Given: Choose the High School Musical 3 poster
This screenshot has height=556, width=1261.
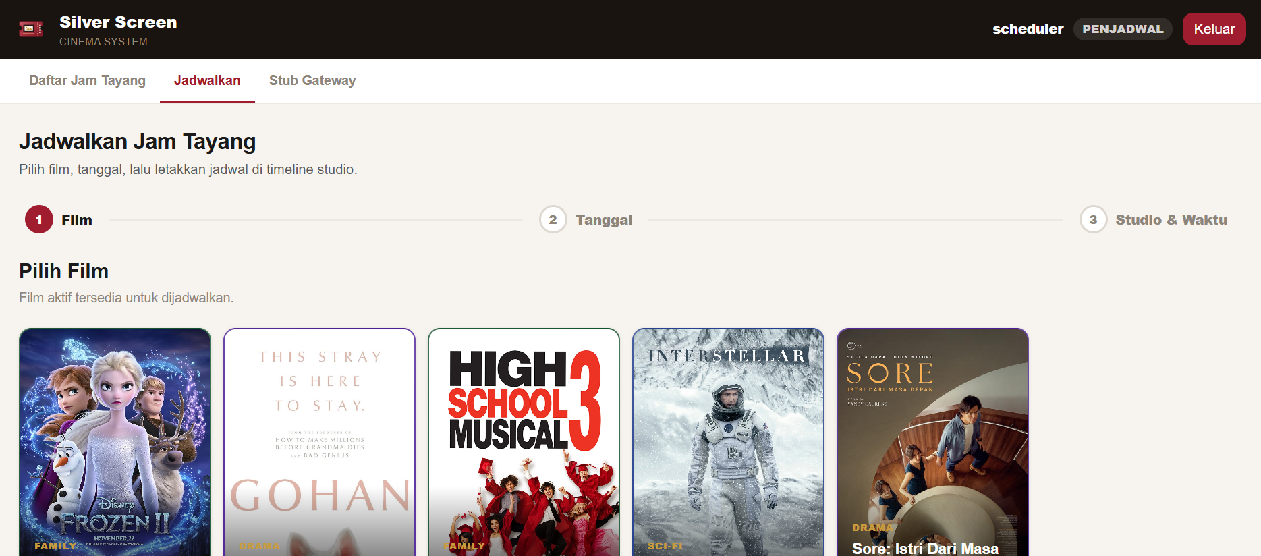Looking at the screenshot, I should [524, 442].
